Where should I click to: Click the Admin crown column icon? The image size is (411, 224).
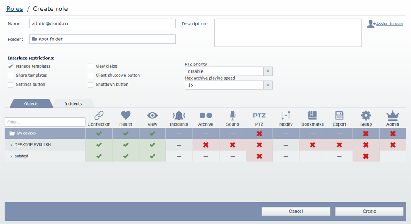[x=393, y=116]
